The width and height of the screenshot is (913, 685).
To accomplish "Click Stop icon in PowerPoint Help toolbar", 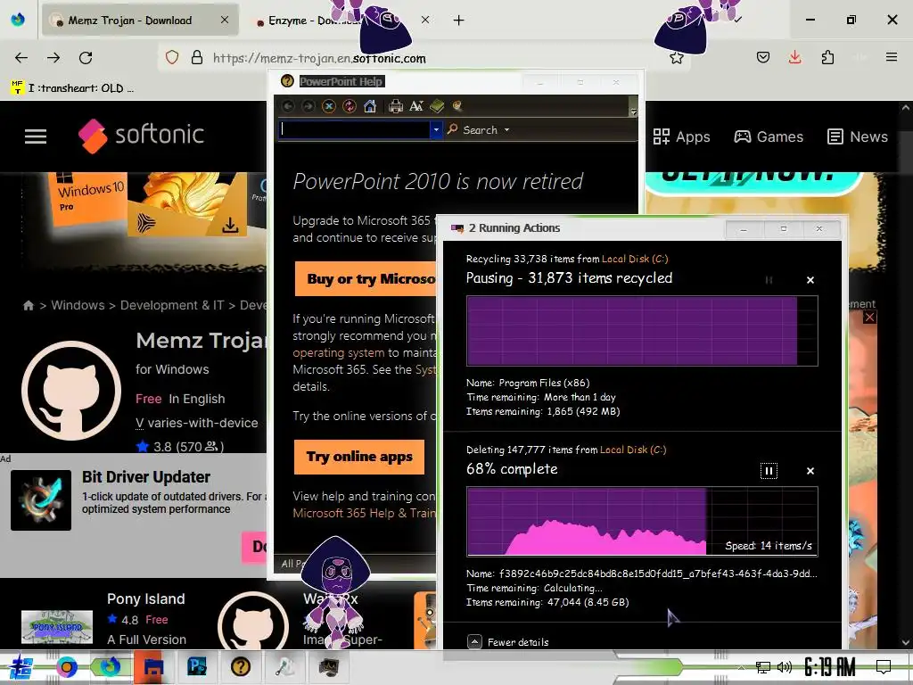I will click(328, 106).
